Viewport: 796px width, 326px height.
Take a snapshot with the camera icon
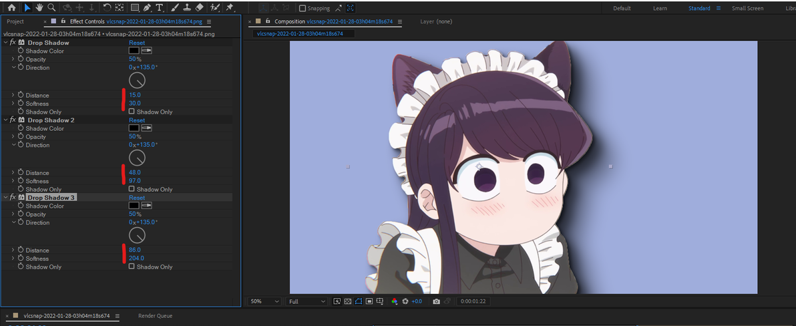436,302
